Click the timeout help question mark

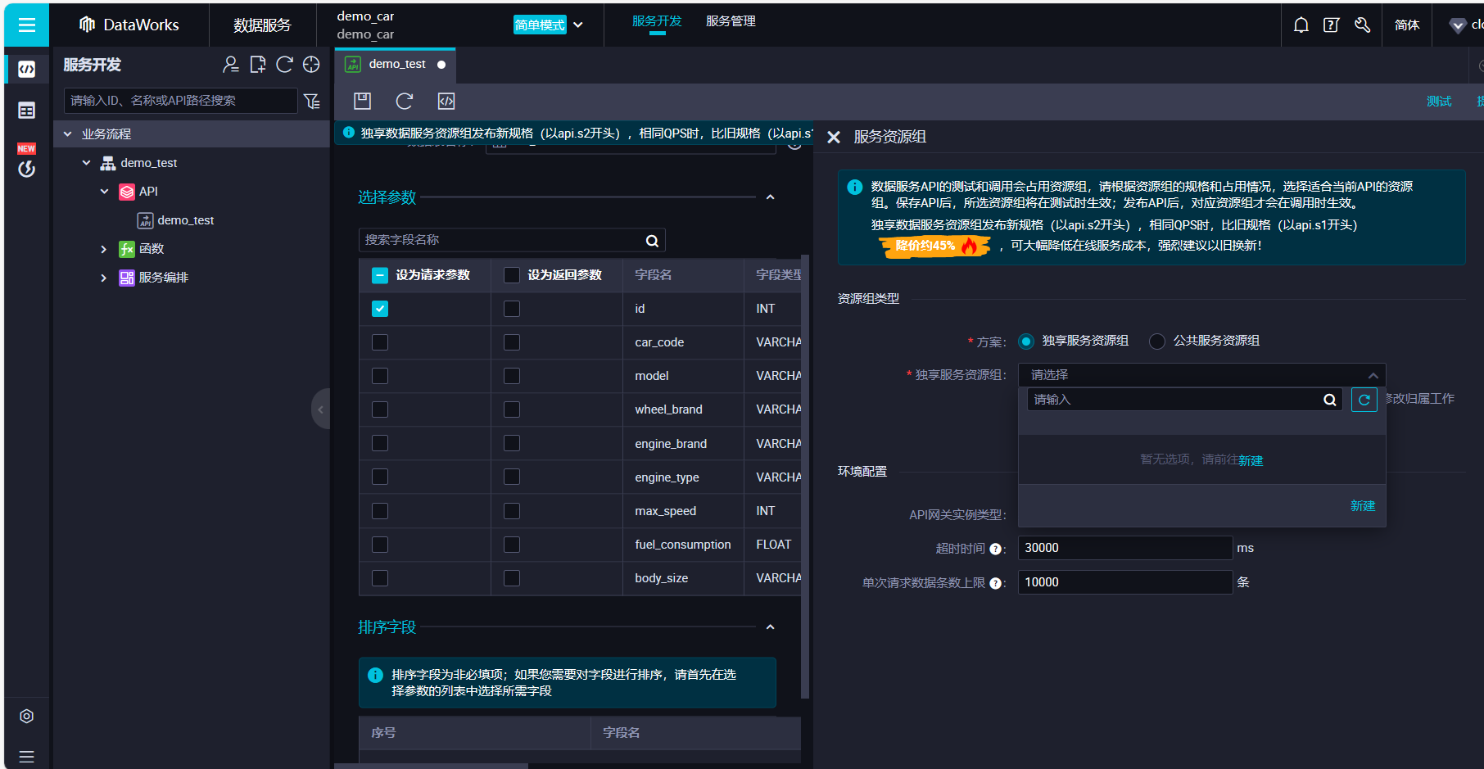pos(996,550)
